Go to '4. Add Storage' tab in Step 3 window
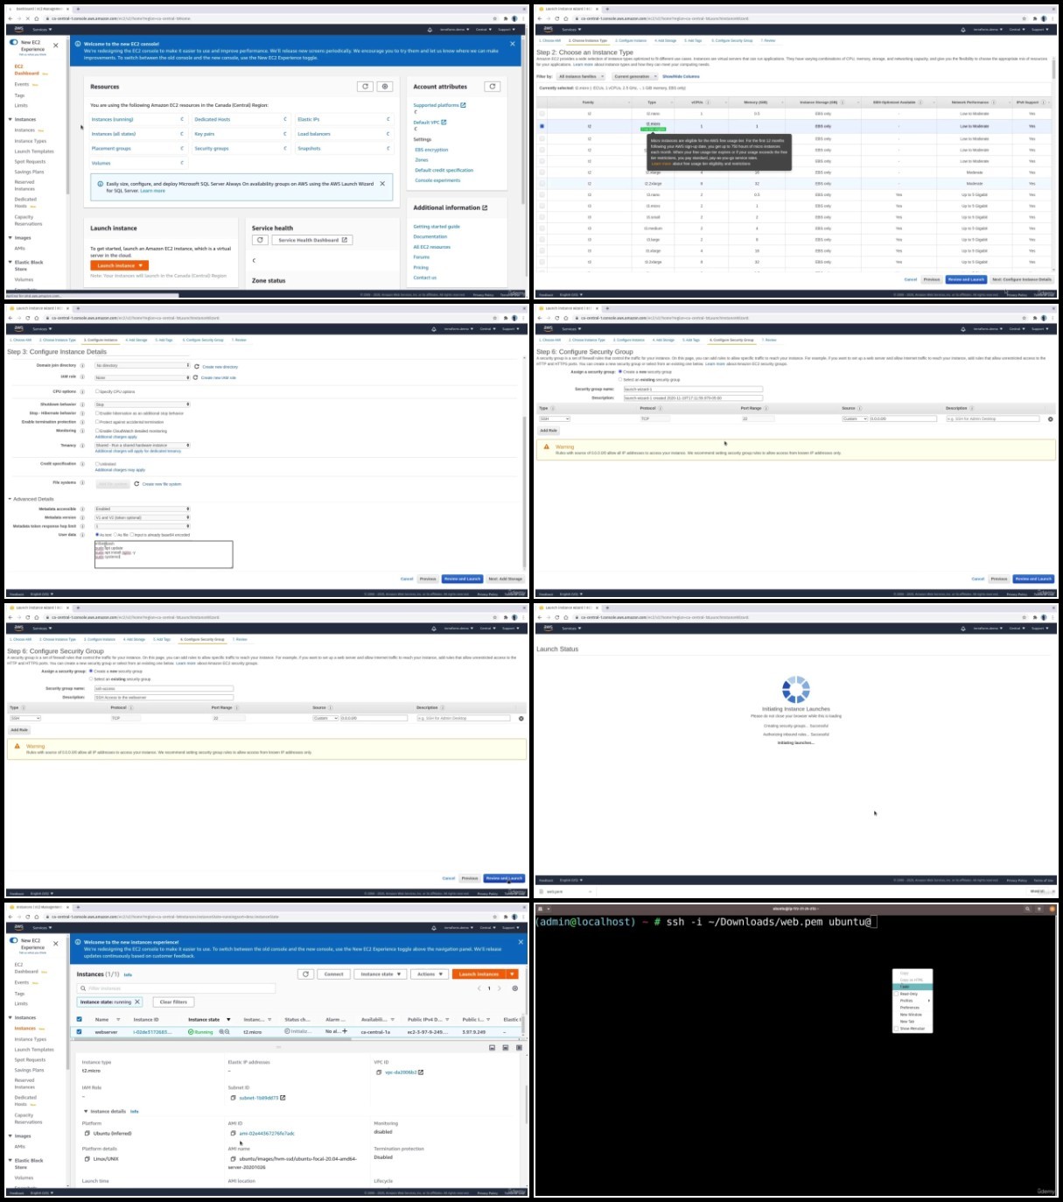The width and height of the screenshot is (1063, 1202). point(136,340)
